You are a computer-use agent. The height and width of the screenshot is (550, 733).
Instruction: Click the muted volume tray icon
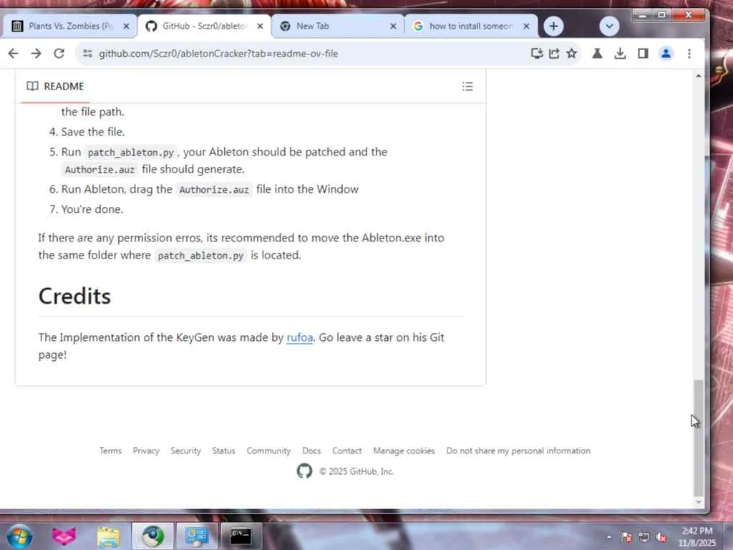click(x=661, y=537)
